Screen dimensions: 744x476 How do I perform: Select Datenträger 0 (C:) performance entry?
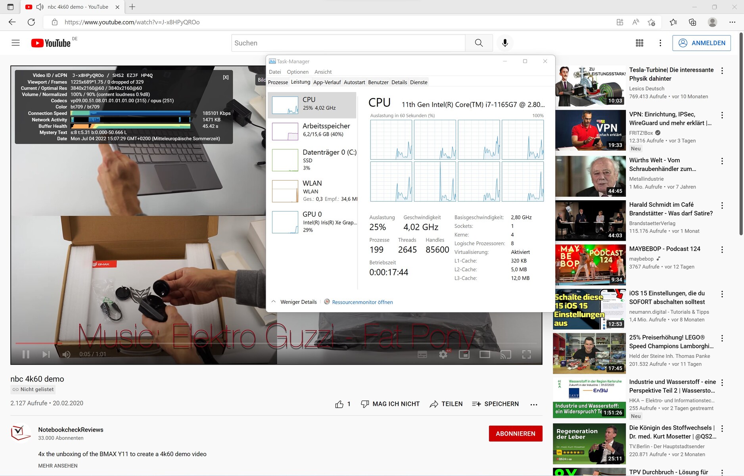pos(312,160)
